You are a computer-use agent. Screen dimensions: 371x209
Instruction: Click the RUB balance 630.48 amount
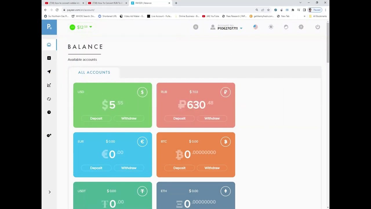coord(196,105)
